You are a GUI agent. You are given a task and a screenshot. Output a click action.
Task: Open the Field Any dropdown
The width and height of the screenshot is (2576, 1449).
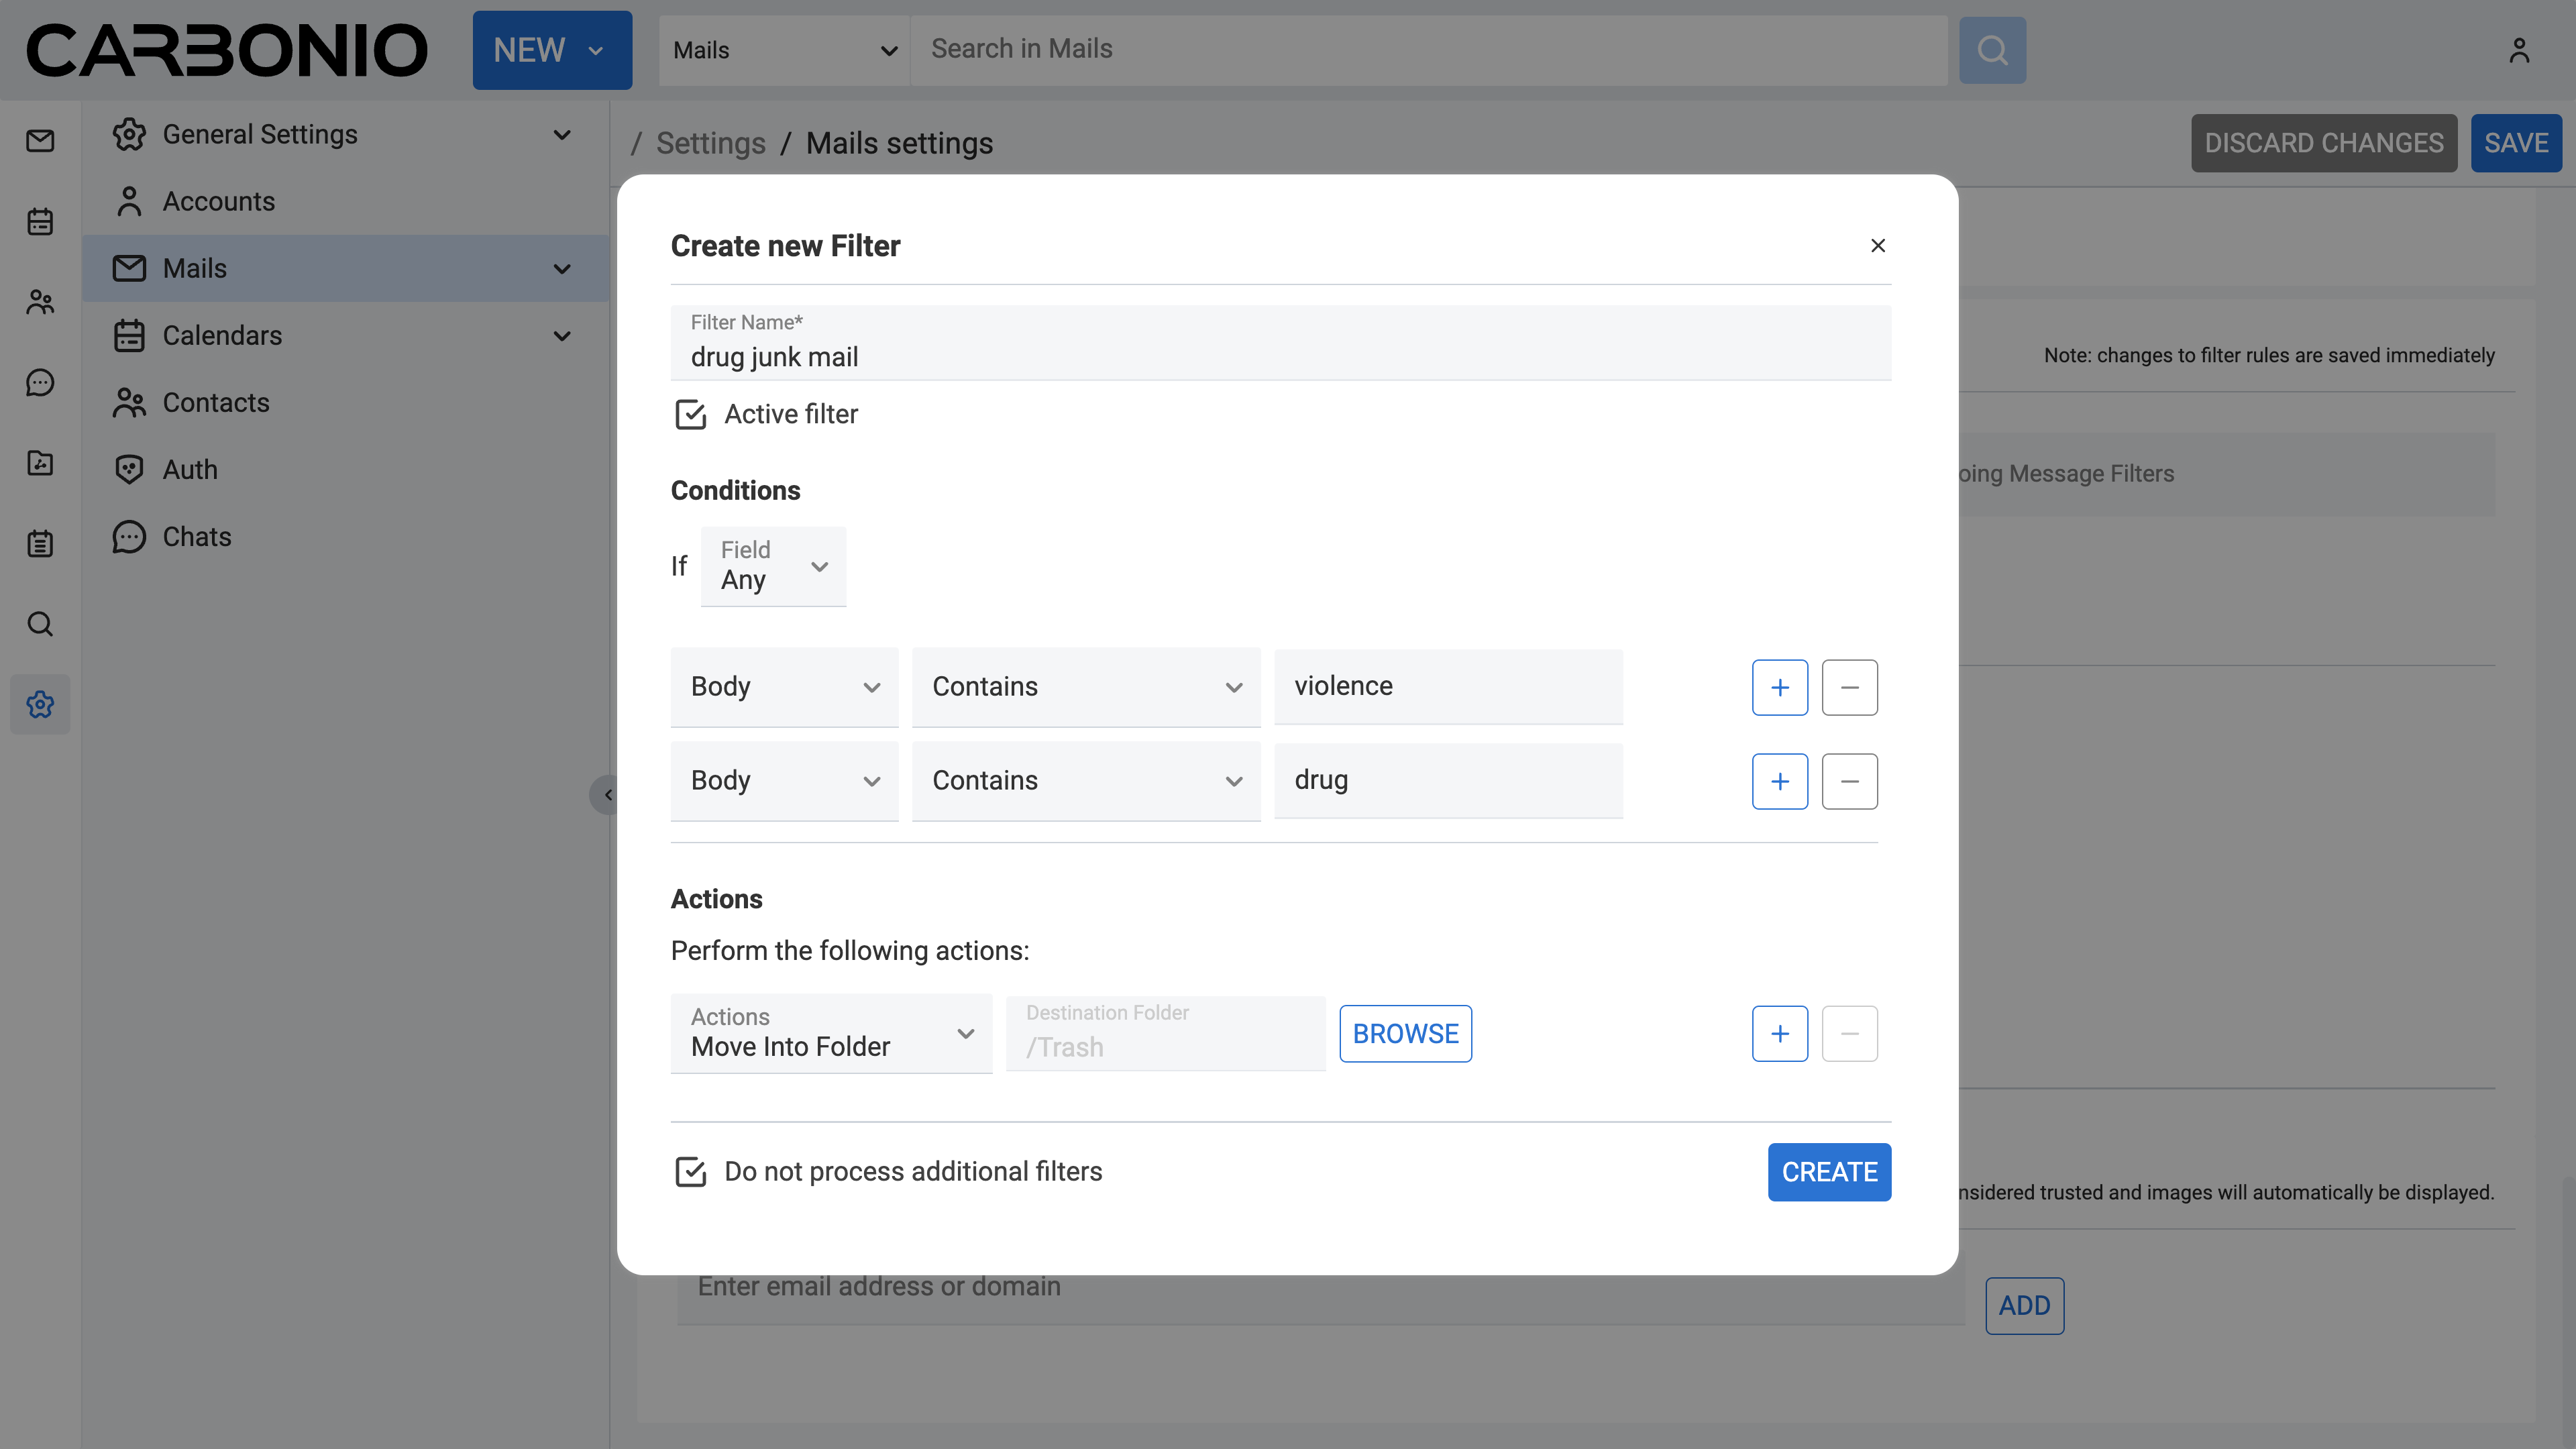coord(773,566)
